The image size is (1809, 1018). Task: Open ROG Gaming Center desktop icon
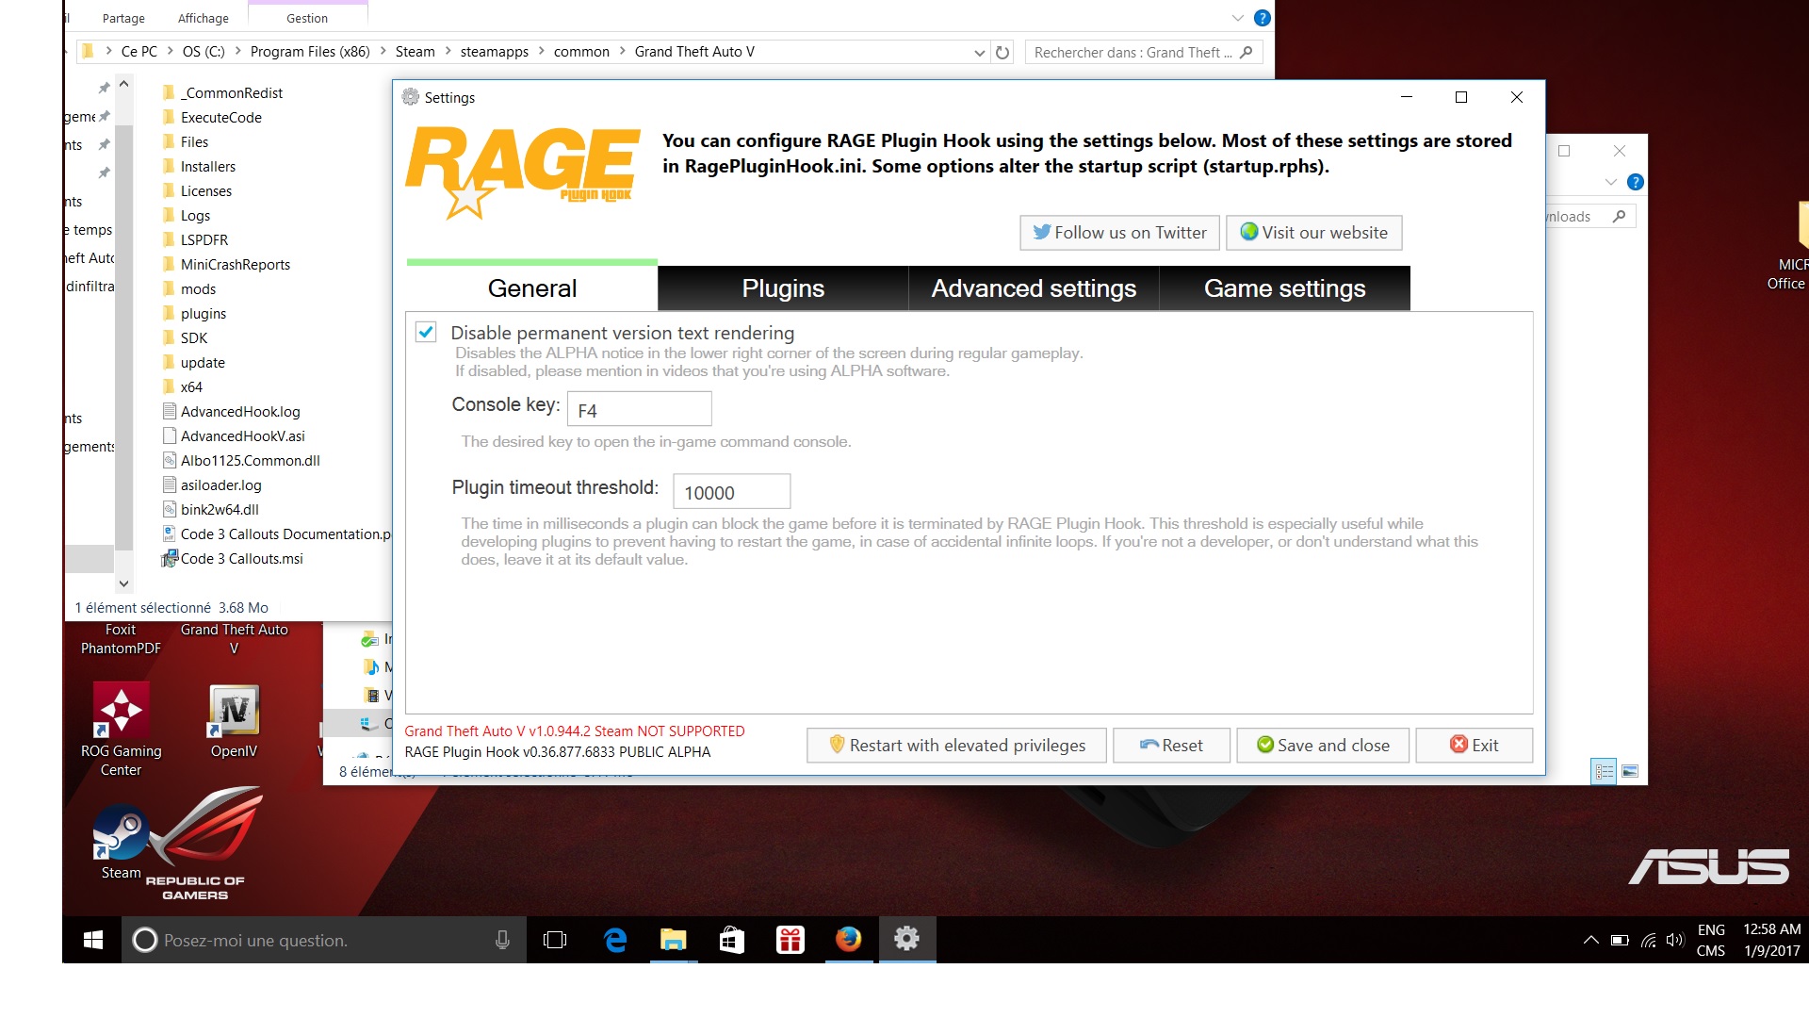(x=121, y=710)
